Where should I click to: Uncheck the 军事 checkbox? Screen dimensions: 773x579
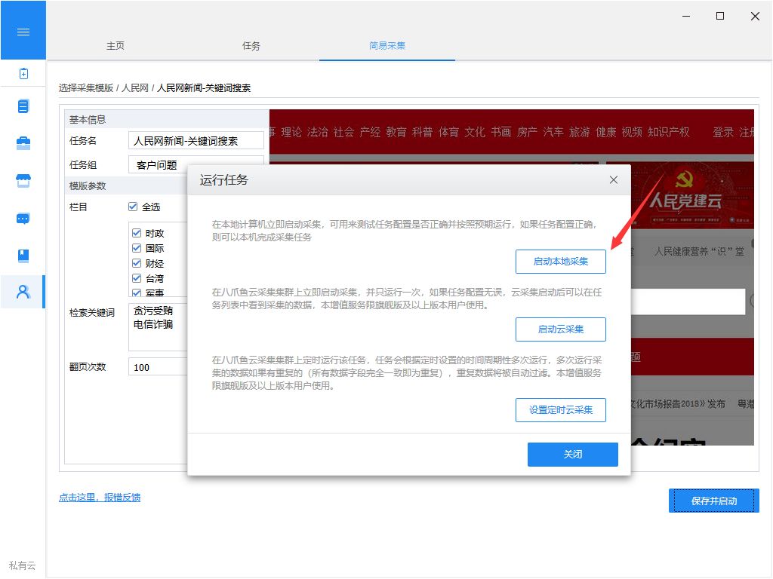point(137,293)
